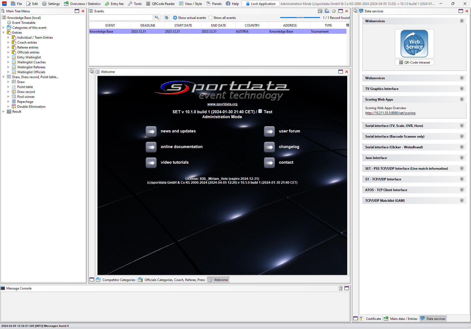Click the Knowledge Base (local) root icon
This screenshot has width=471, height=329.
[x=4, y=18]
